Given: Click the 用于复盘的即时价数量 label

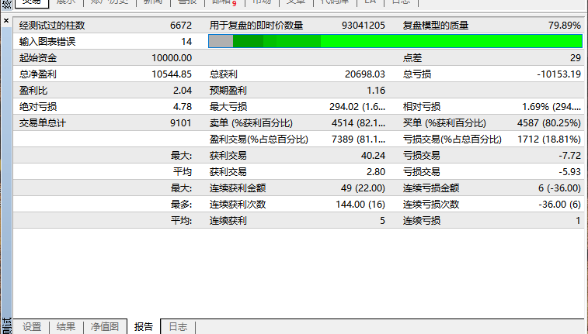Looking at the screenshot, I should [256, 26].
